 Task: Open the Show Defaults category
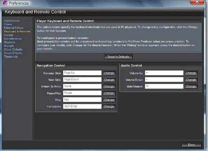13,50
